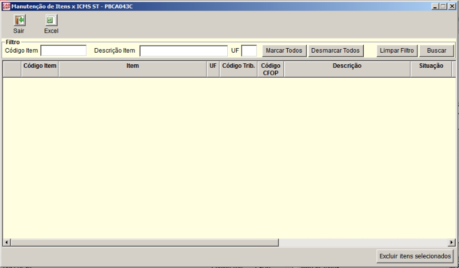The width and height of the screenshot is (459, 268).
Task: Click the Desmarcar Todos button
Action: tap(336, 50)
